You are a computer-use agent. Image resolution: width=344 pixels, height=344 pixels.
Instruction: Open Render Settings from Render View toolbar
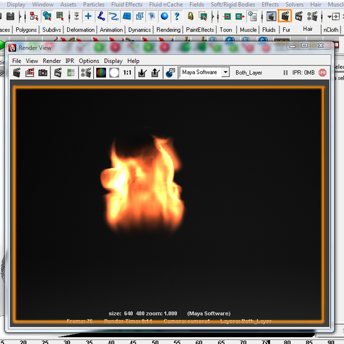click(x=86, y=73)
